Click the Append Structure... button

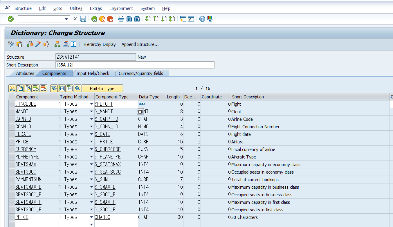coord(140,44)
